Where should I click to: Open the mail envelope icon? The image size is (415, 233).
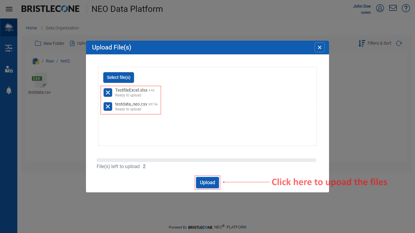click(x=393, y=8)
